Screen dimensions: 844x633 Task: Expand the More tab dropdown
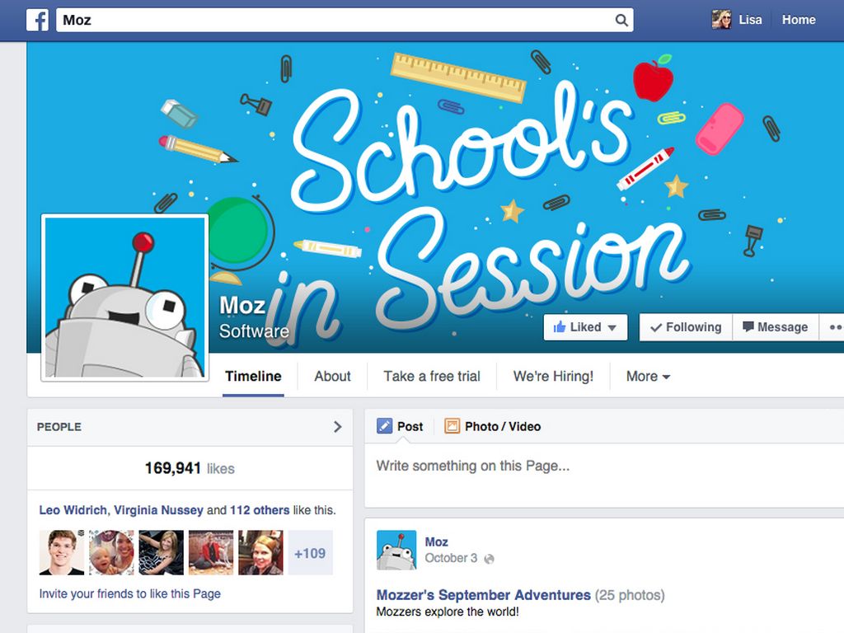648,376
